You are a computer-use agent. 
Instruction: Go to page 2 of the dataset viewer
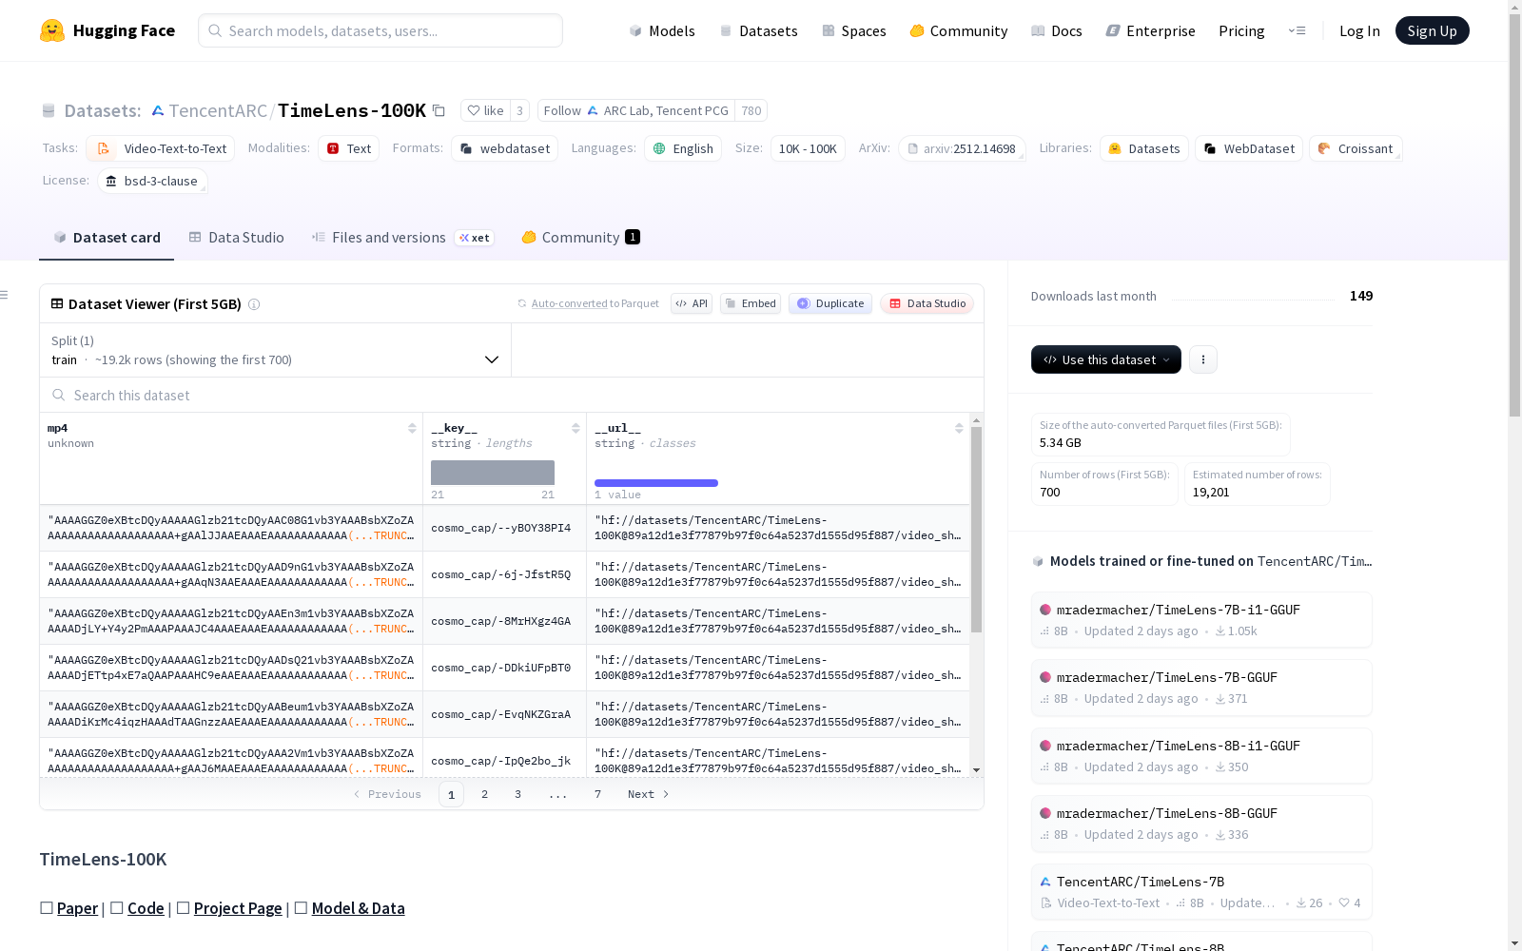click(x=484, y=794)
